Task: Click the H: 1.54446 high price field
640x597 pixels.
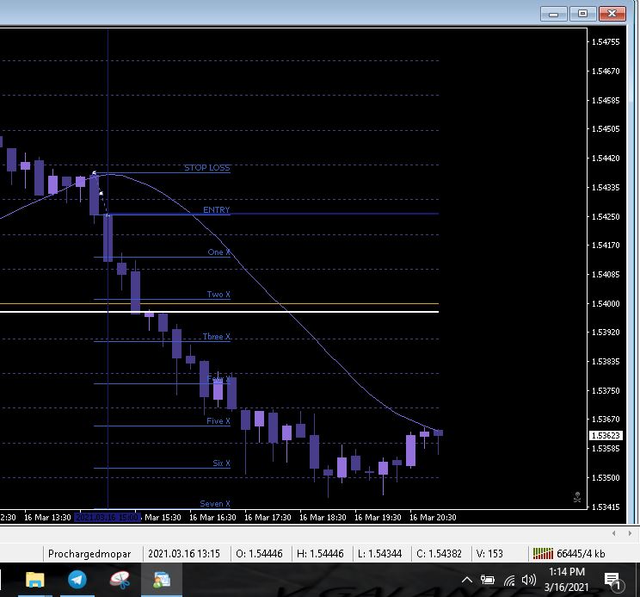Action: 320,554
